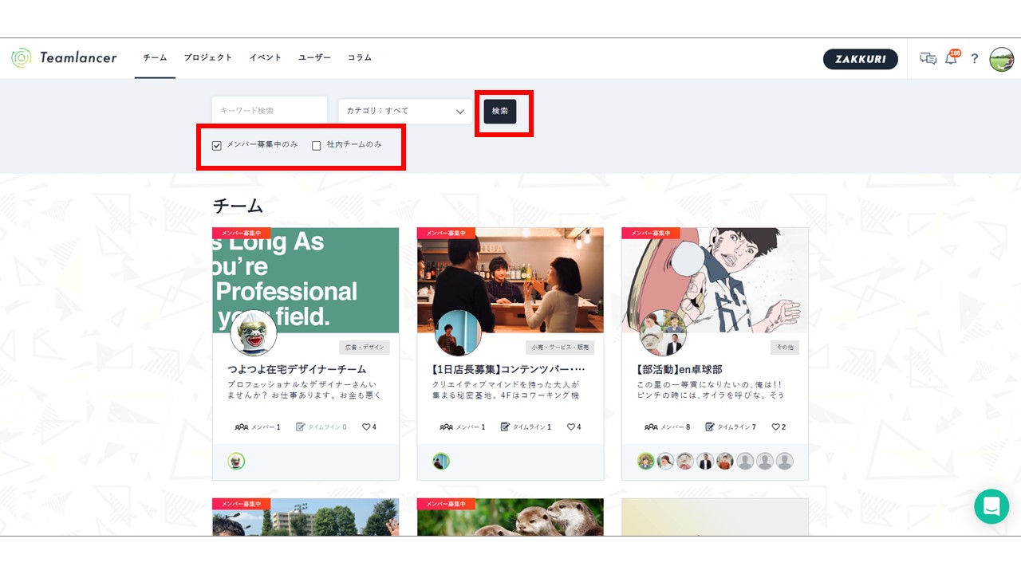The image size is (1021, 574).
Task: Go to the プロジェクト navigation tab
Action: coord(208,58)
